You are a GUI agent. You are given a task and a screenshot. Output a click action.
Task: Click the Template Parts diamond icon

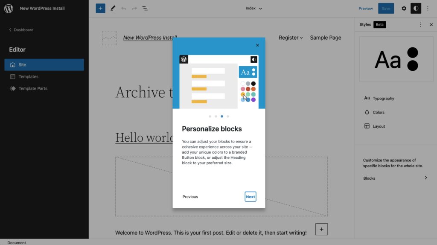(x=12, y=88)
